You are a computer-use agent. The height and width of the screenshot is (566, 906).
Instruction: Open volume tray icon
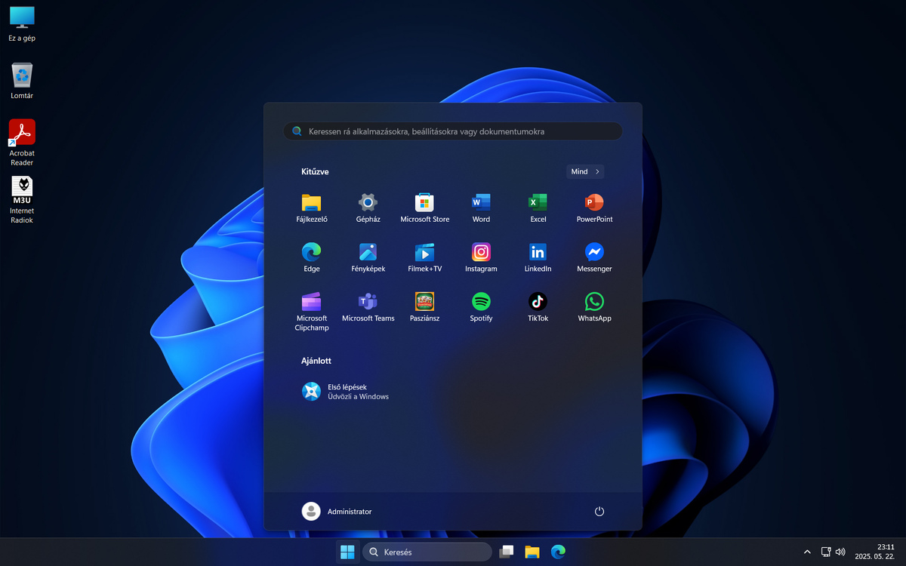coord(840,552)
